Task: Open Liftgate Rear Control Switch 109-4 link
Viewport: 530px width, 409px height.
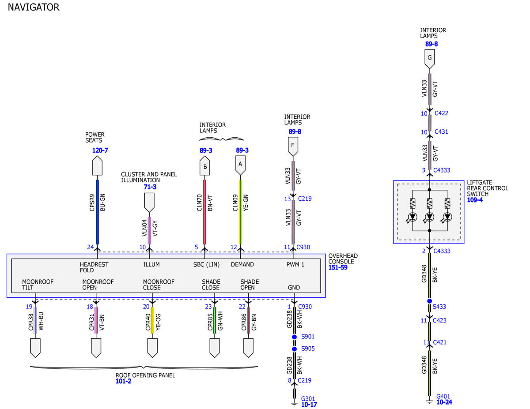Action: 475,200
